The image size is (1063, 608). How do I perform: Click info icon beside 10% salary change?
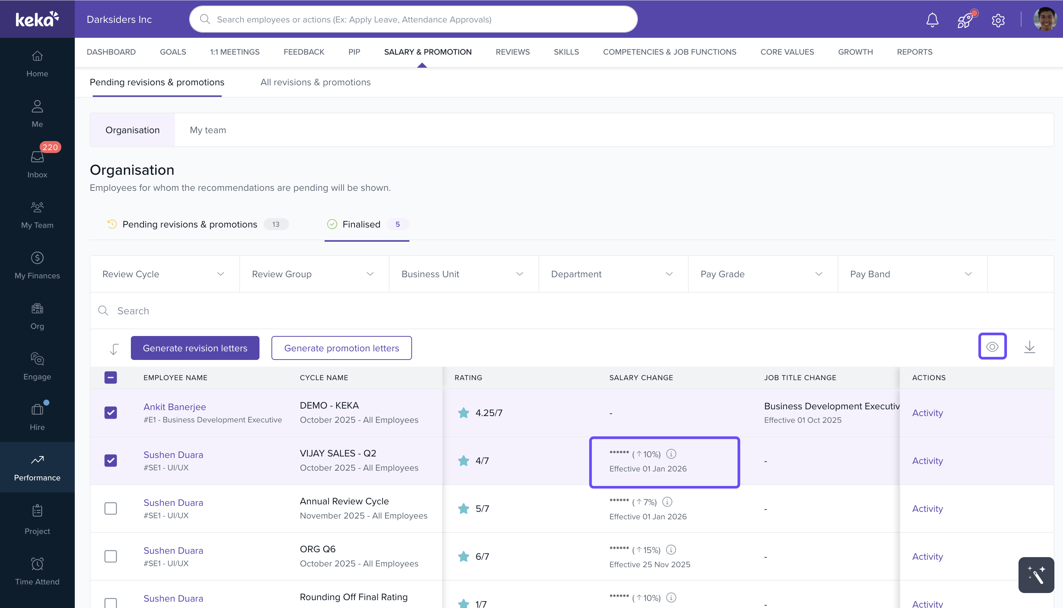click(671, 453)
